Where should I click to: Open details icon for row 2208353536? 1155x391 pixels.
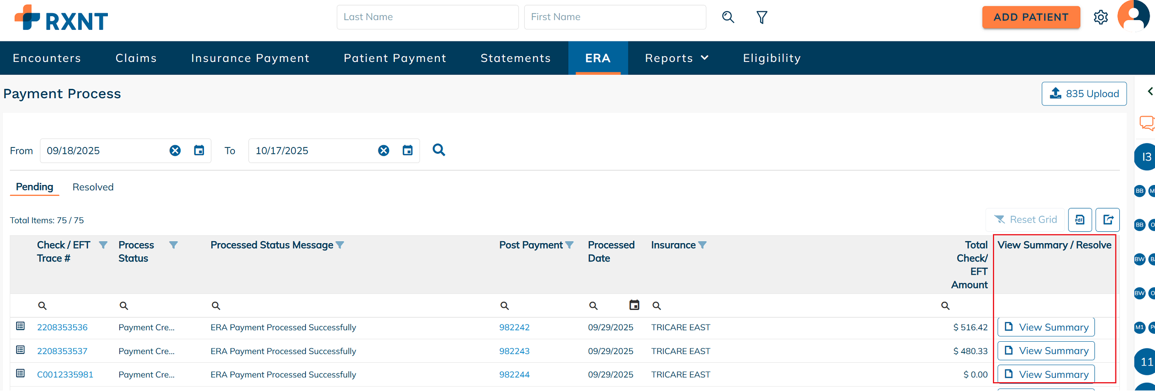21,326
